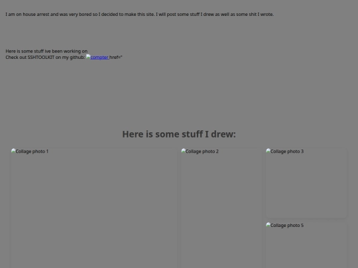Click the broken image icon before "compter"

pyautogui.click(x=88, y=57)
